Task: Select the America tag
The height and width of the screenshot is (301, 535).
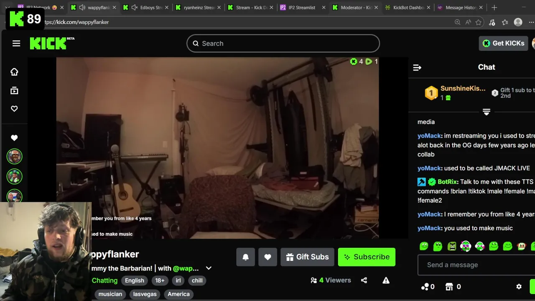Action: coord(178,294)
